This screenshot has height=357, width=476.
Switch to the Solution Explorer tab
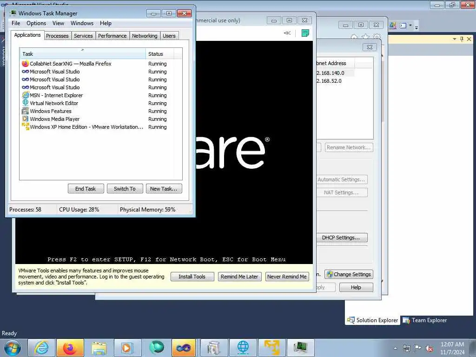(x=372, y=320)
